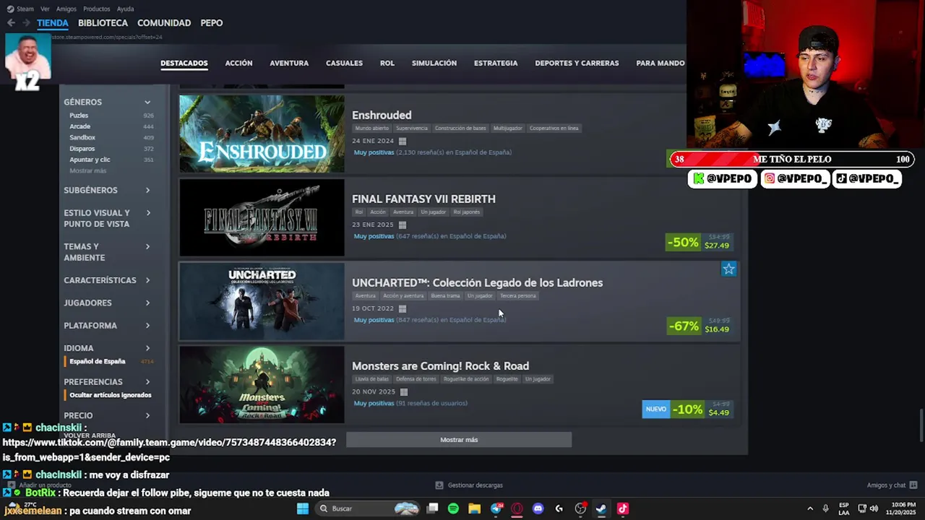Open the Amigos y chat icon

point(913,485)
